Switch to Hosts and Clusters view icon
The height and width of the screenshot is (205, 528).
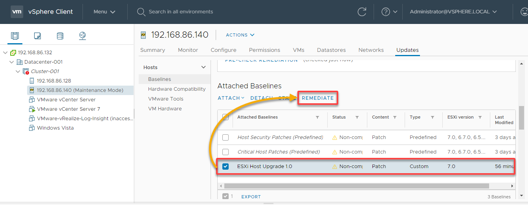[15, 36]
